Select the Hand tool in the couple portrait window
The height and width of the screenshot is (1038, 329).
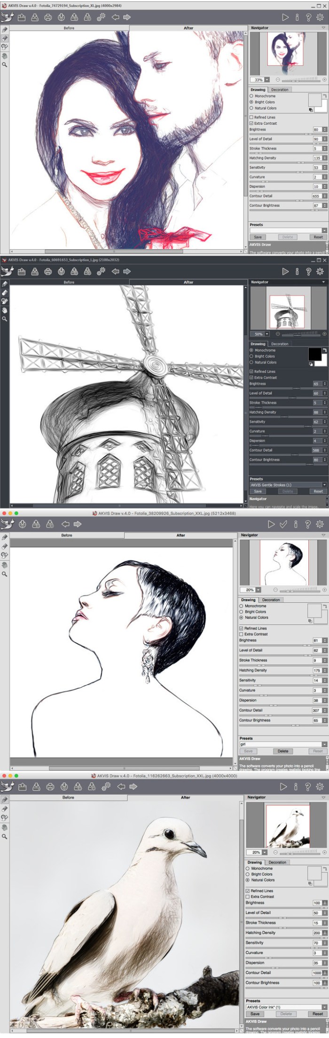pos(5,55)
